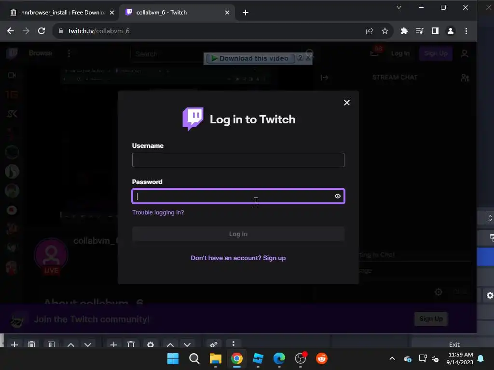Open the Twitch user profile icon
Screen dimensions: 494x370
tap(465, 53)
